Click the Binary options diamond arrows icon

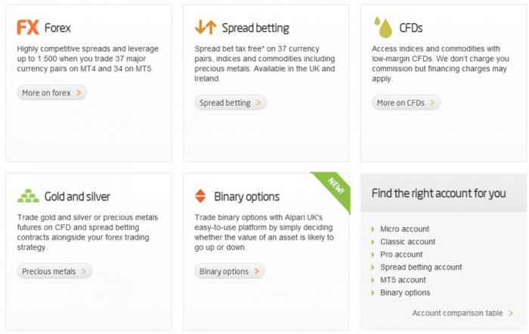coord(200,196)
